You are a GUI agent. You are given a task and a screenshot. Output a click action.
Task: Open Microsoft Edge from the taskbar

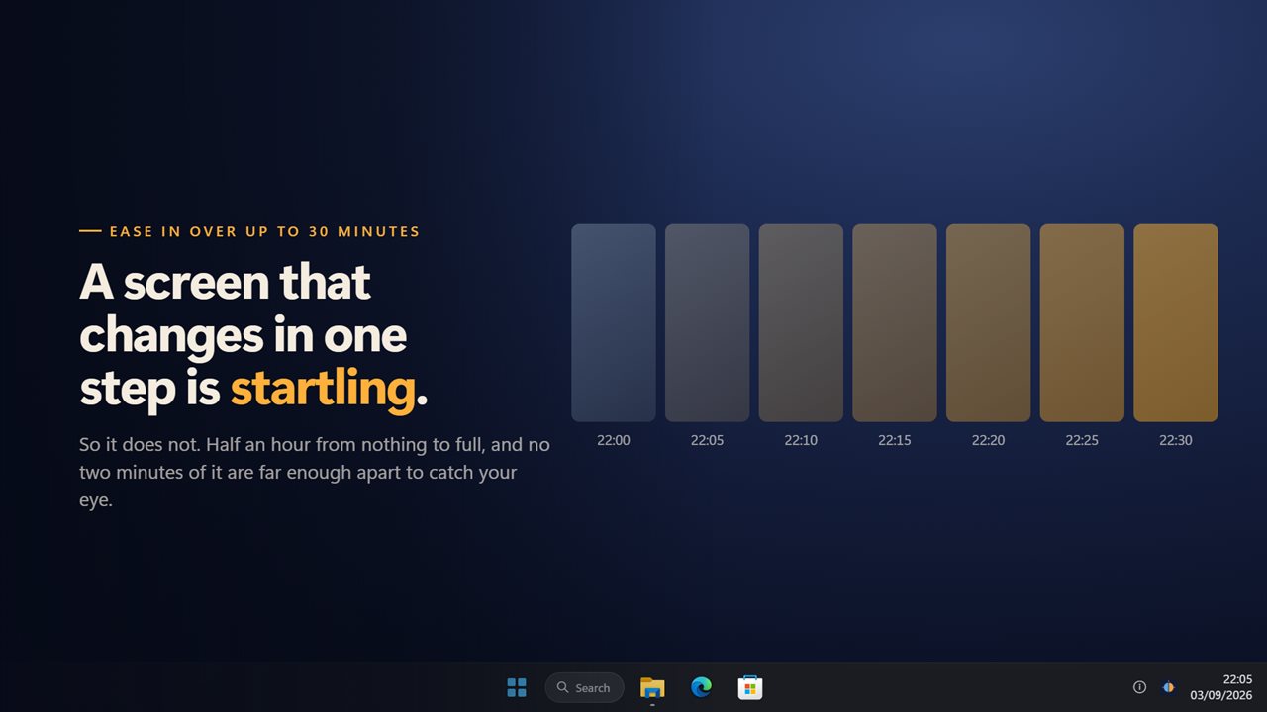701,687
